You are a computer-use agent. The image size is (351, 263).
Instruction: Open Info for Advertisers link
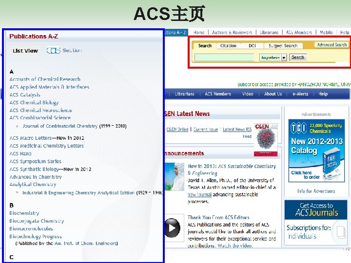point(316,191)
